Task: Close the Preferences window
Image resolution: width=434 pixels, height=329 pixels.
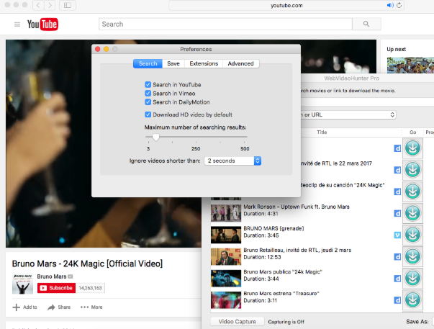Action: click(97, 49)
